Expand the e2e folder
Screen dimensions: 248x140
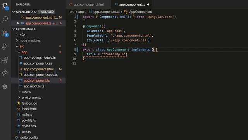click(x=17, y=35)
